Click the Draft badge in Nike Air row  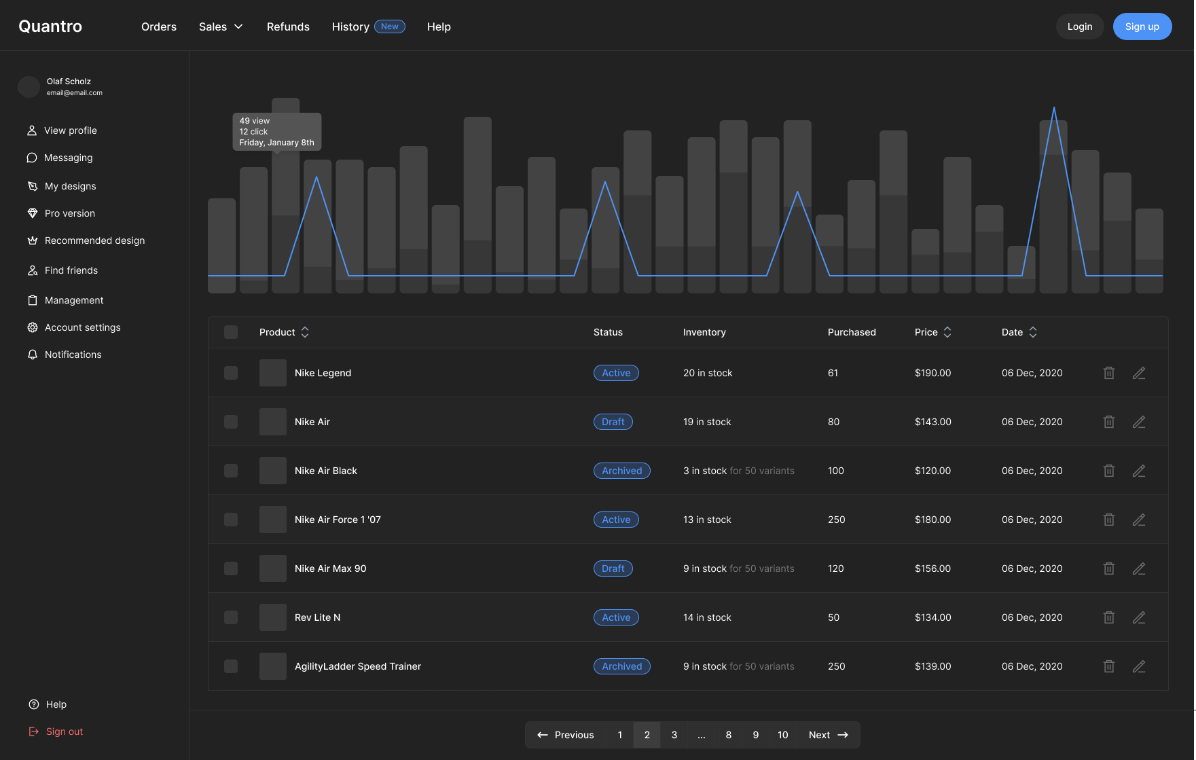pyautogui.click(x=613, y=422)
